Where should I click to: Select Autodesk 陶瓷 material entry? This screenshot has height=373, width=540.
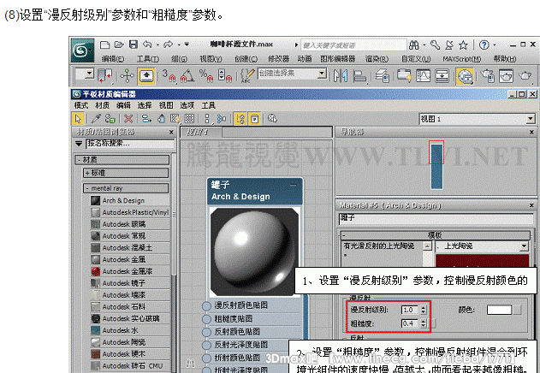click(x=130, y=342)
